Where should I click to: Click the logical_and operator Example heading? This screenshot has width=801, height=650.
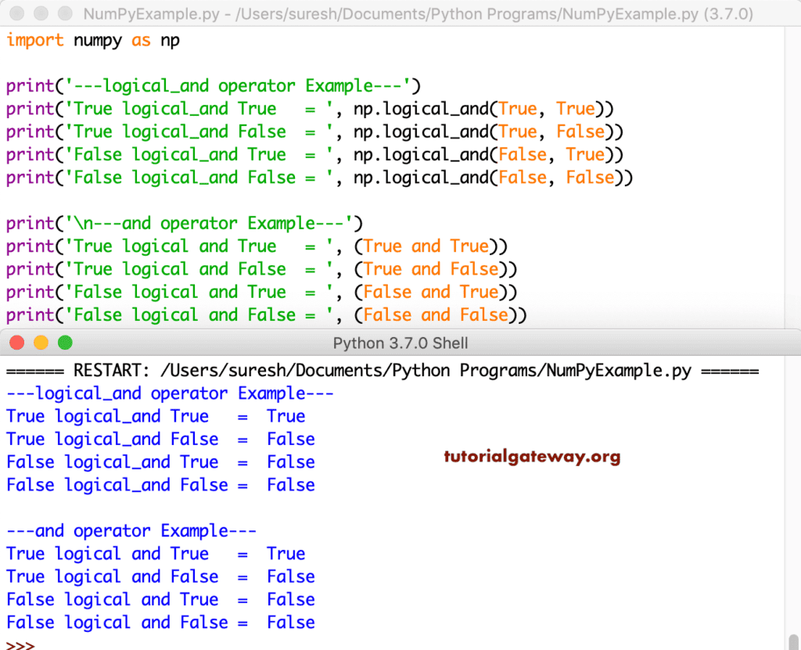click(x=168, y=393)
